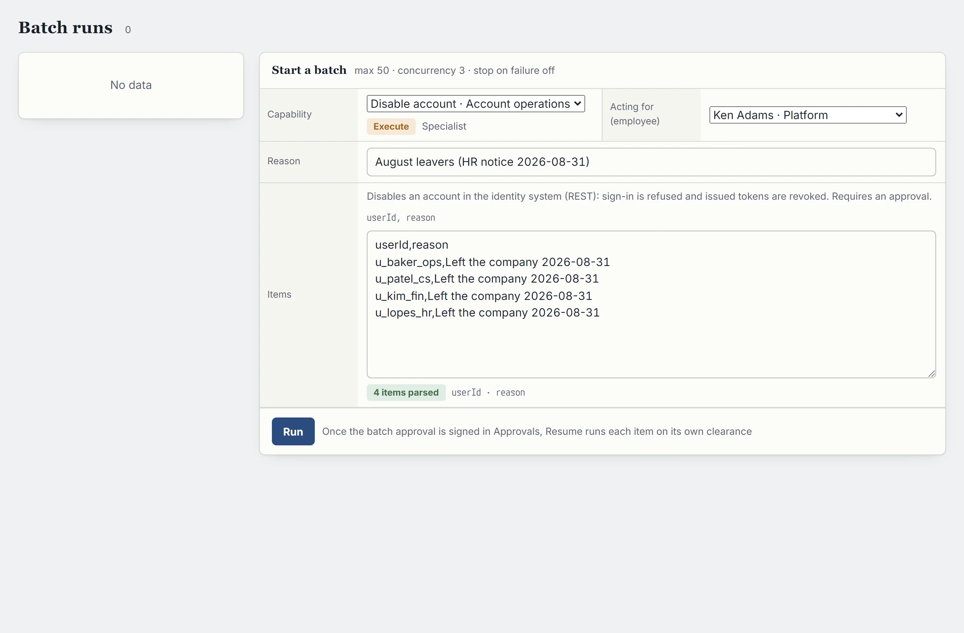Click the u_patel_cs row in the textarea
Viewport: 964px width, 633px height.
pyautogui.click(x=487, y=279)
